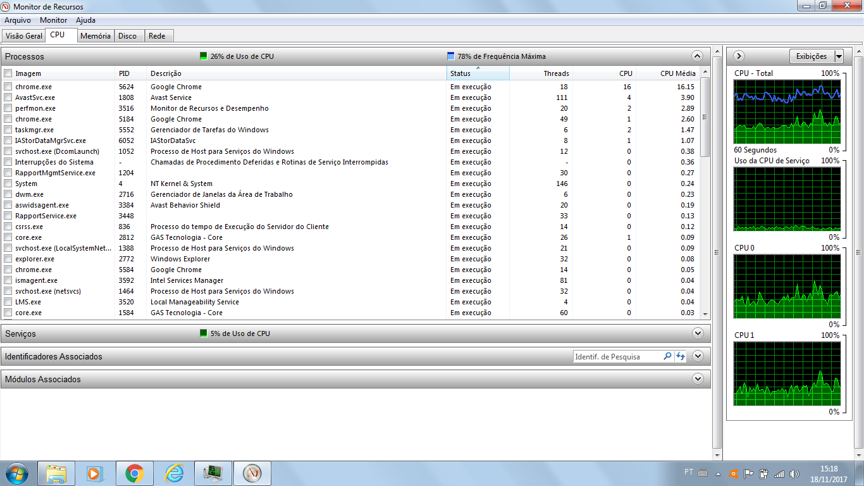This screenshot has width=864, height=486.
Task: Sort by the PID column header
Action: coord(131,73)
